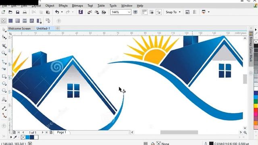This screenshot has width=258, height=145.
Task: Click the Full-screen preview icon
Action: pos(135,12)
